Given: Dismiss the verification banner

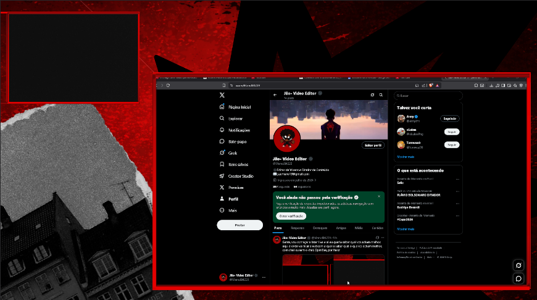Looking at the screenshot, I should pyautogui.click(x=379, y=196).
